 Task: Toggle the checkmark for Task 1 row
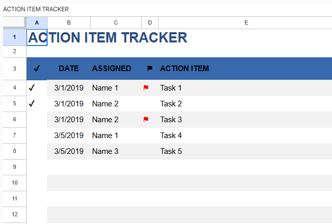click(x=32, y=88)
